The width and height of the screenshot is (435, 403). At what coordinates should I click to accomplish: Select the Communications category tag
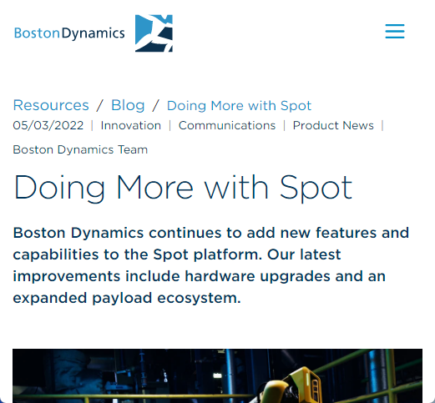pyautogui.click(x=227, y=125)
